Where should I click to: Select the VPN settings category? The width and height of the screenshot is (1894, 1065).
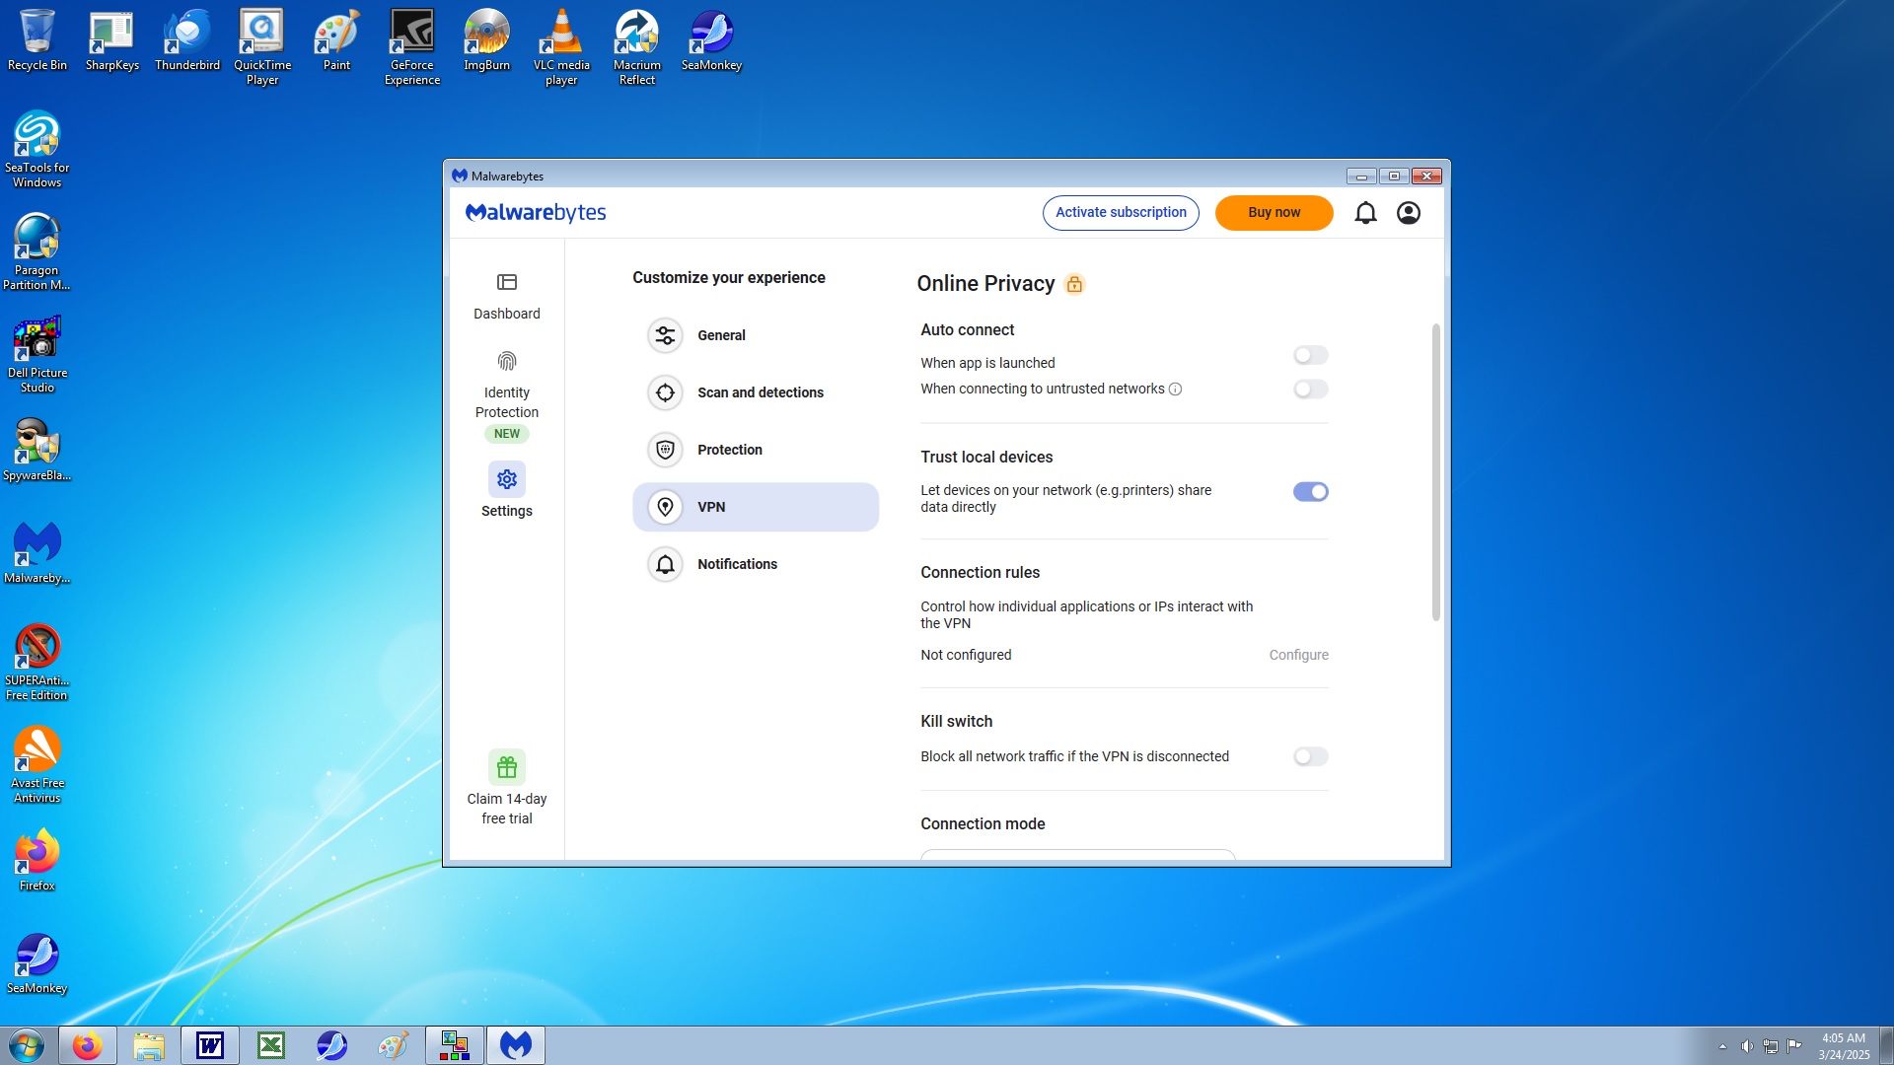[x=756, y=508]
